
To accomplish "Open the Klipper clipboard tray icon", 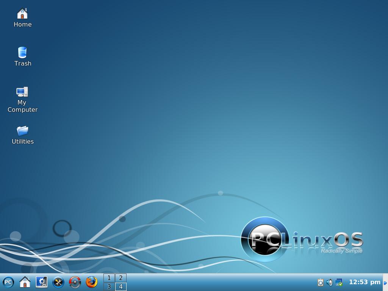I will (x=321, y=282).
